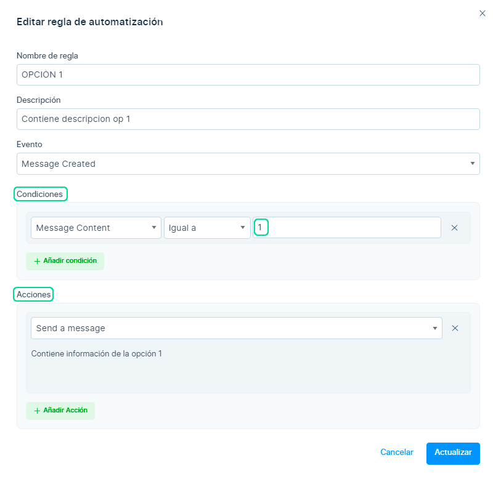Viewport: 493px width, 482px height.
Task: Click the Editar regla de automatización title
Action: click(x=89, y=22)
